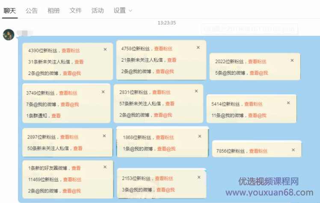
Task: Close the 4390位新粉丝 notification card
Action: [105, 49]
